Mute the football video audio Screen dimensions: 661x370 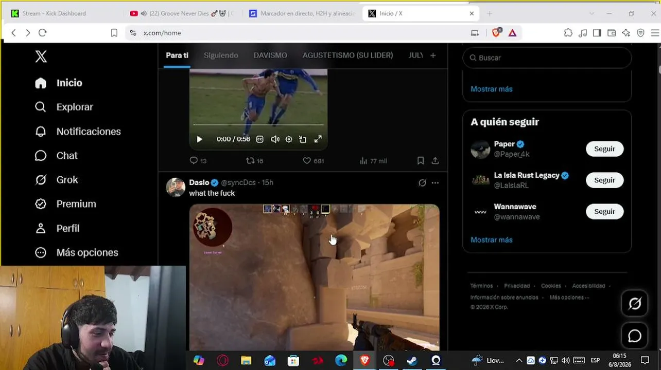pos(275,139)
